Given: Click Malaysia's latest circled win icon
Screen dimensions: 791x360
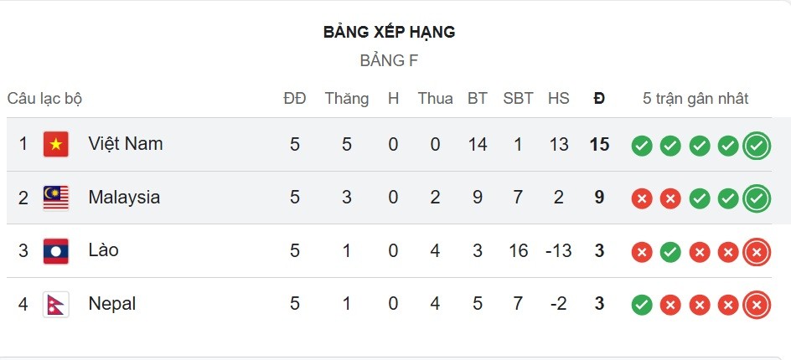Looking at the screenshot, I should (757, 199).
